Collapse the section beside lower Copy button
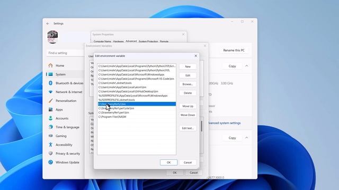 point(247,138)
